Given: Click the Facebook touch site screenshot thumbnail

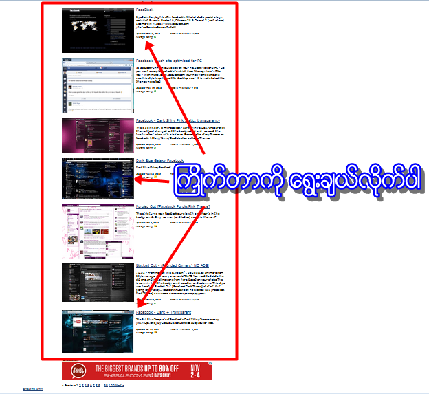Looking at the screenshot, I should pos(98,86).
